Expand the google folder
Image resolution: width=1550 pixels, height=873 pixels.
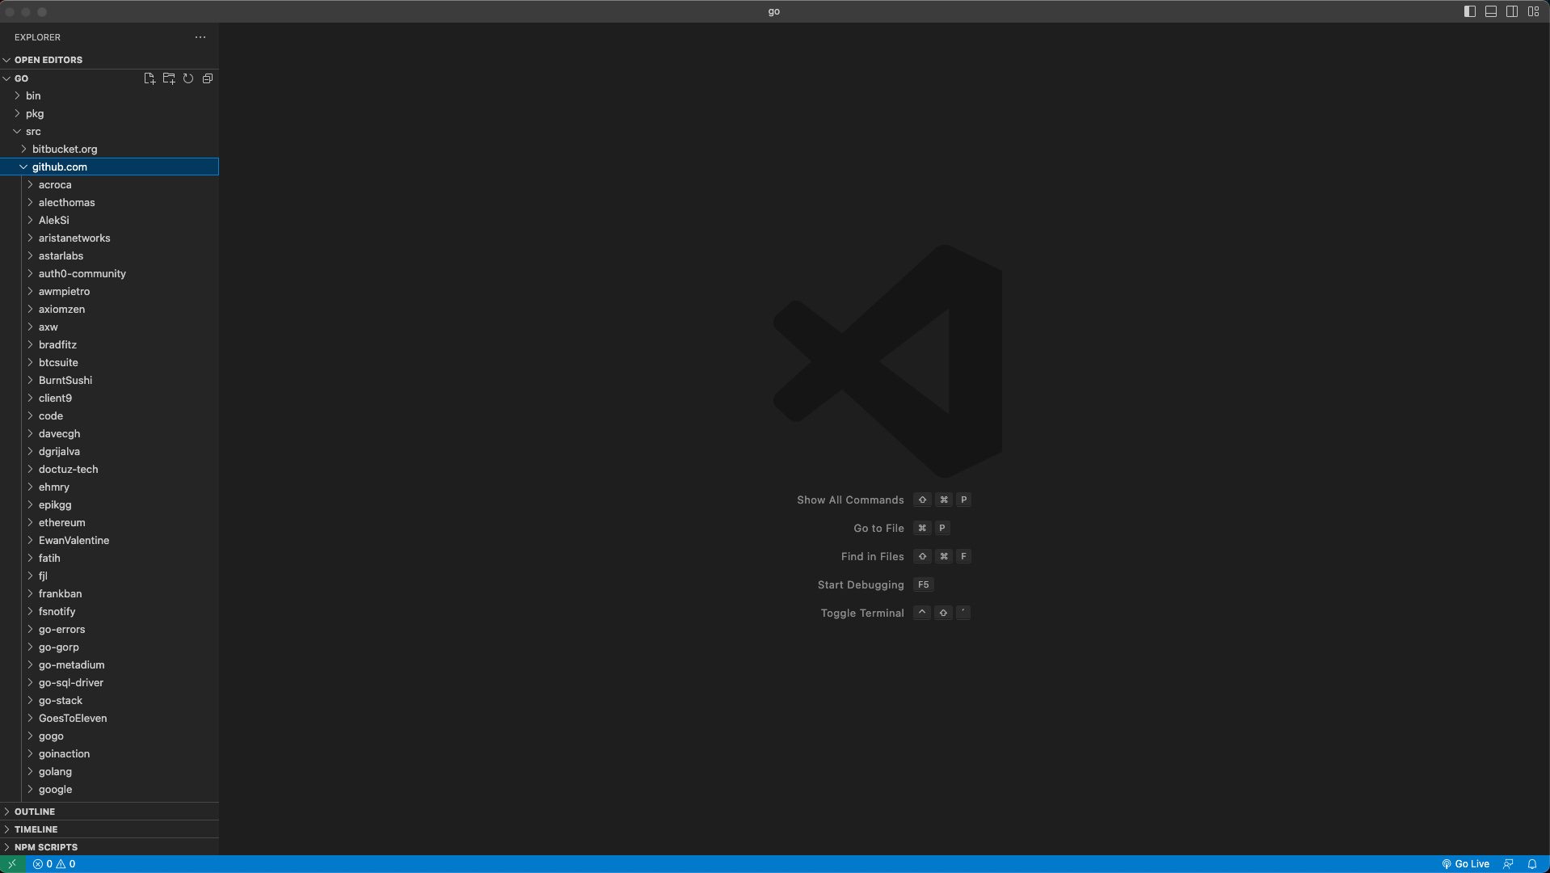tap(109, 789)
